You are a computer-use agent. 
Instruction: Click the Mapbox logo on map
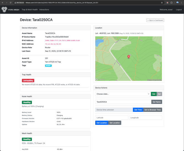[x=100, y=79]
